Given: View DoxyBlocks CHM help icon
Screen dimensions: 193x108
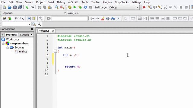Looking at the screenshot, I should coord(34,19).
